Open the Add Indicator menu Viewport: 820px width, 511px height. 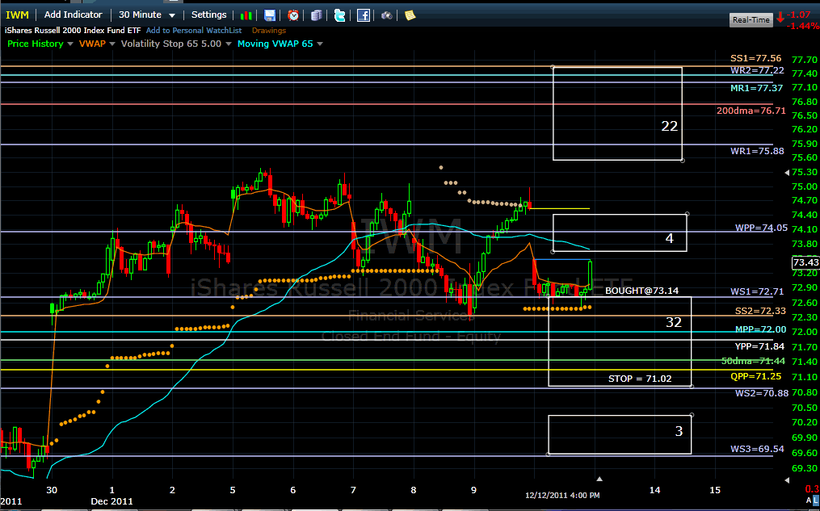coord(74,15)
